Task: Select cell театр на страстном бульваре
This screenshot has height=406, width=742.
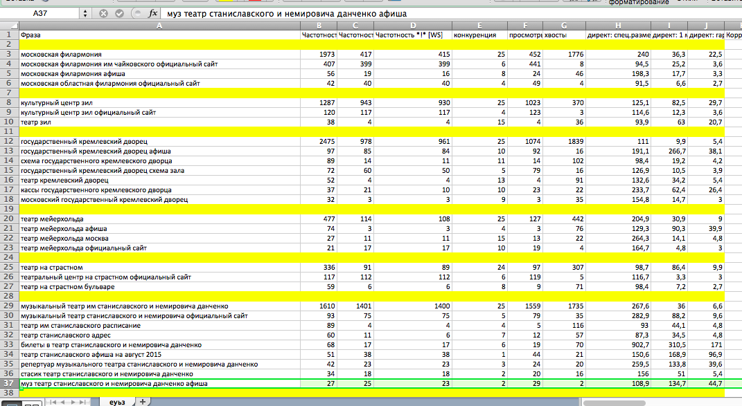Action: [x=159, y=286]
